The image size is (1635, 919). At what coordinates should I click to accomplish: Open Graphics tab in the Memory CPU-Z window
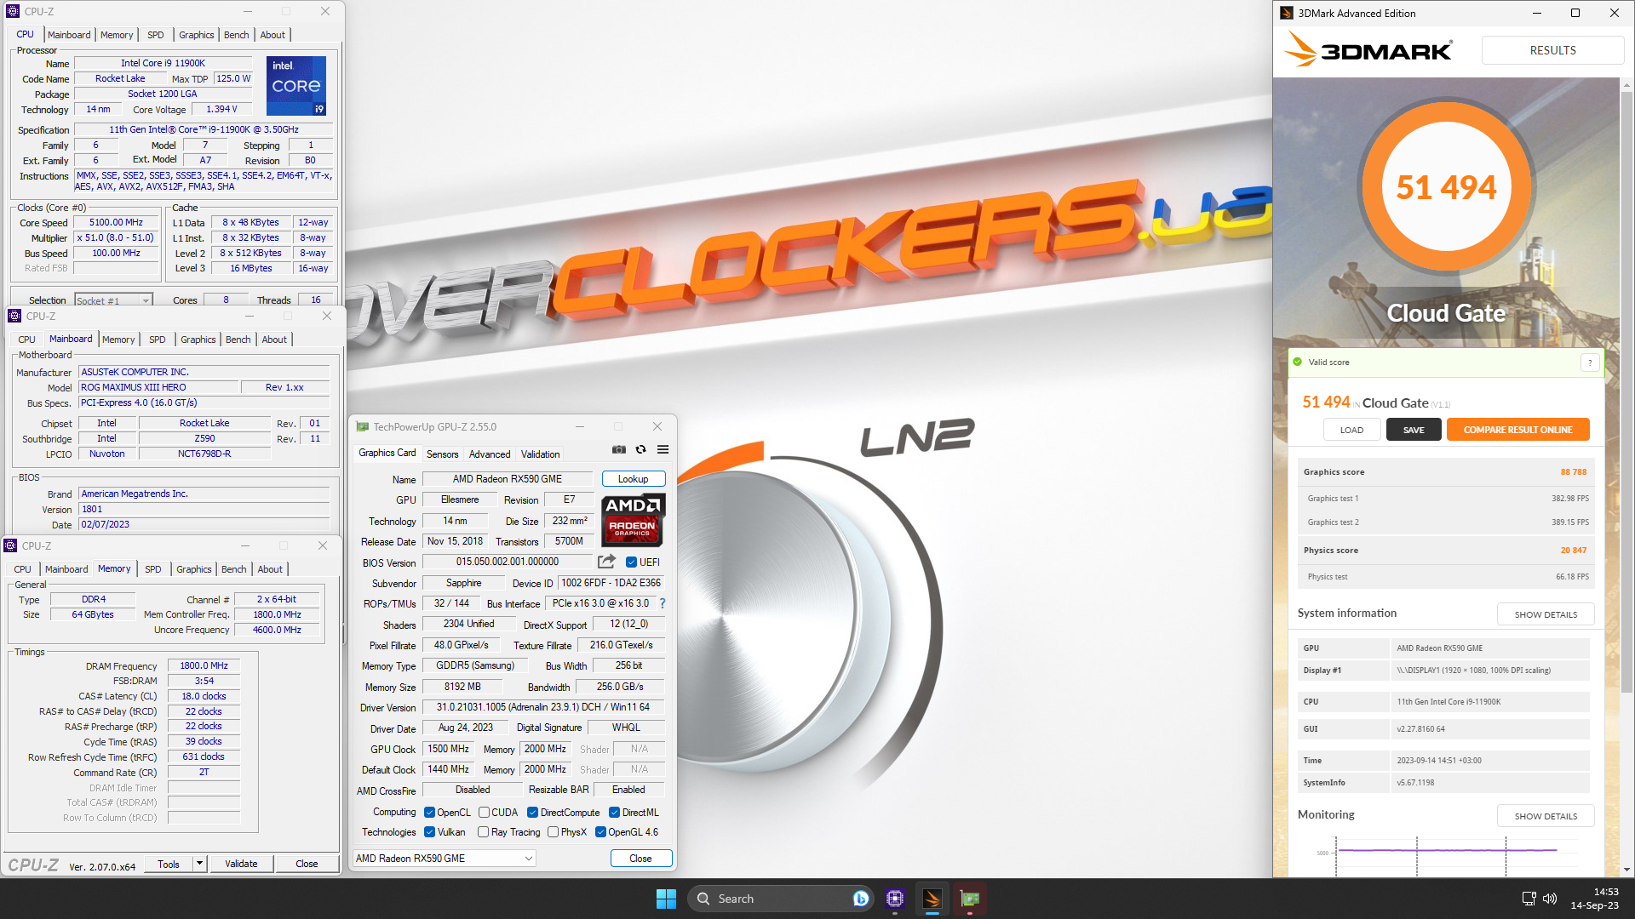click(194, 569)
